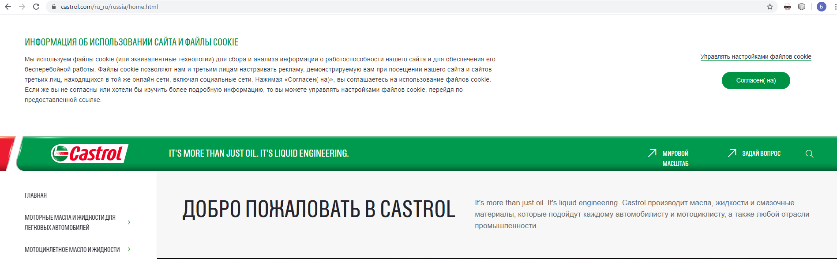Click the Castrol logo

(x=90, y=154)
